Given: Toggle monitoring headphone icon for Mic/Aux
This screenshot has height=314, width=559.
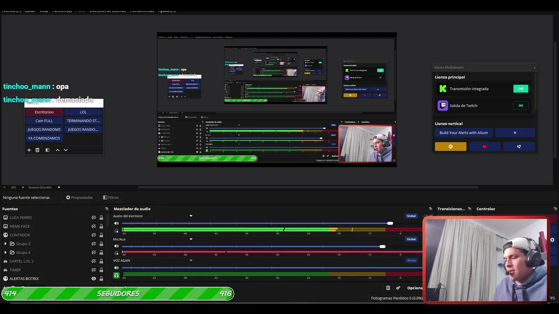Looking at the screenshot, I should (x=116, y=253).
